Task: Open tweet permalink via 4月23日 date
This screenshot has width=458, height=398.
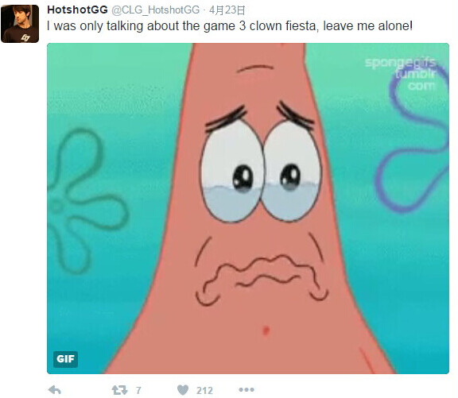Action: click(227, 10)
